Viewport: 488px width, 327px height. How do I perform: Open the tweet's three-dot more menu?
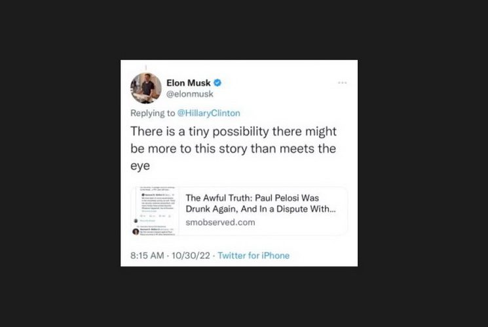[x=342, y=83]
